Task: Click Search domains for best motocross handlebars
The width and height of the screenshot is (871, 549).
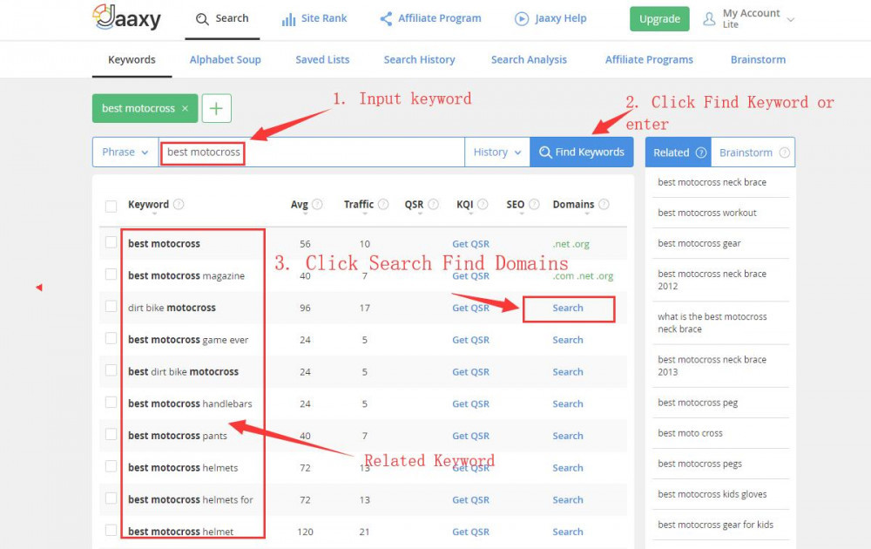Action: click(568, 404)
